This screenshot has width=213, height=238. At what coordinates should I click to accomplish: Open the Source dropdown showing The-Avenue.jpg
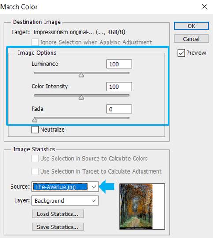[x=65, y=187]
